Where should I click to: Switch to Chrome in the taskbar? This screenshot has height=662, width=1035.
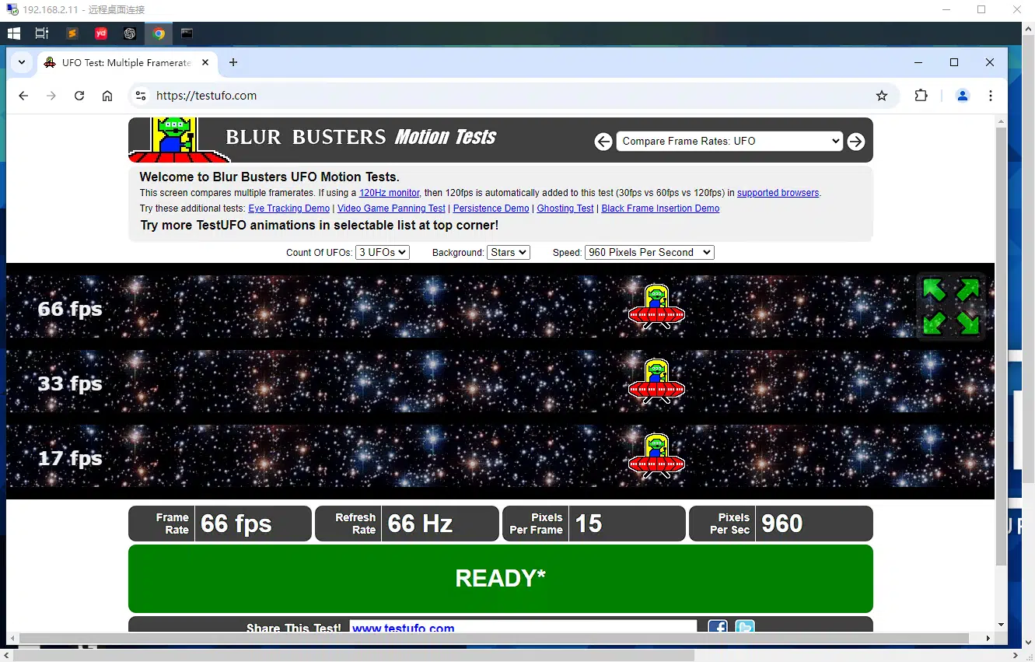coord(159,33)
